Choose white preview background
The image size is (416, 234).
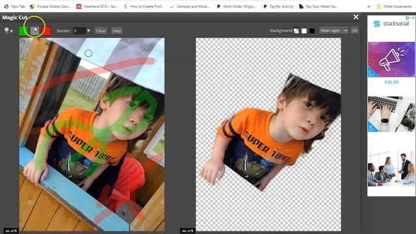click(304, 31)
